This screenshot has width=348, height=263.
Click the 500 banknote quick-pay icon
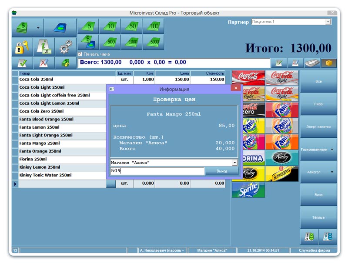coord(110,43)
